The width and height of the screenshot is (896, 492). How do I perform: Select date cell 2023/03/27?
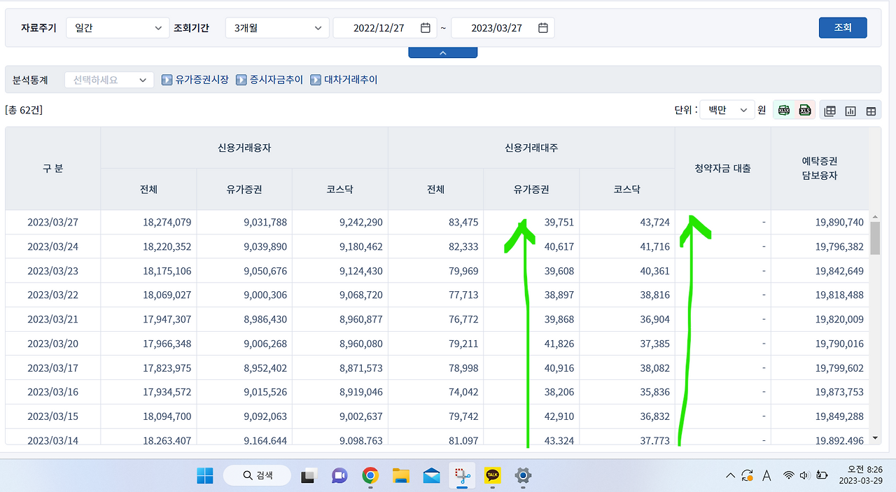click(x=52, y=223)
